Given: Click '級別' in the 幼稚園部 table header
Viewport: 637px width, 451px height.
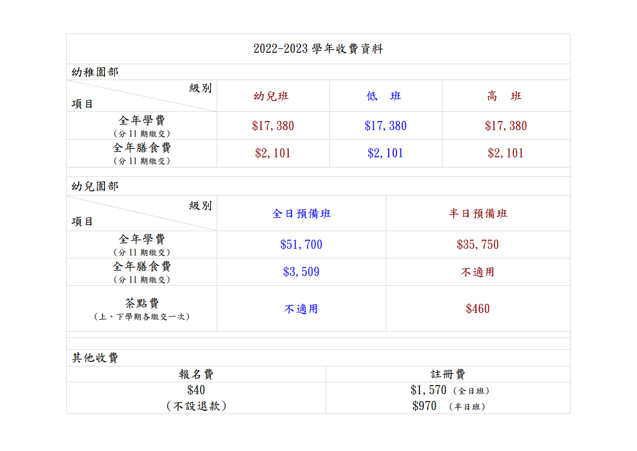Looking at the screenshot, I should [201, 88].
